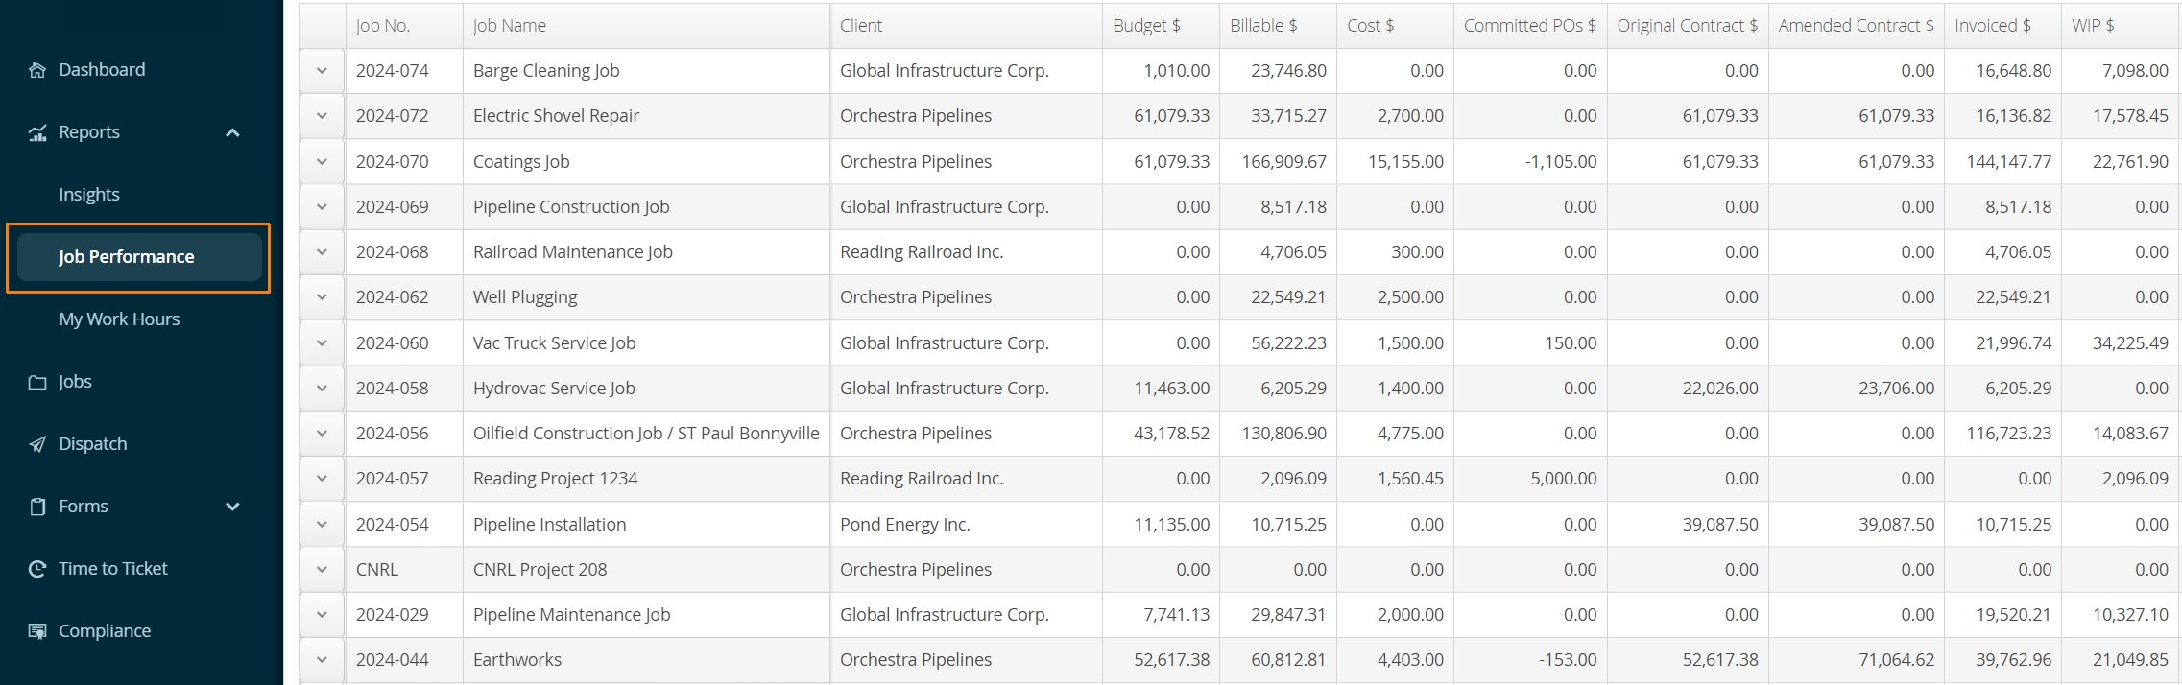The width and height of the screenshot is (2182, 685).
Task: Expand the job 2024-056 row
Action: coord(322,434)
